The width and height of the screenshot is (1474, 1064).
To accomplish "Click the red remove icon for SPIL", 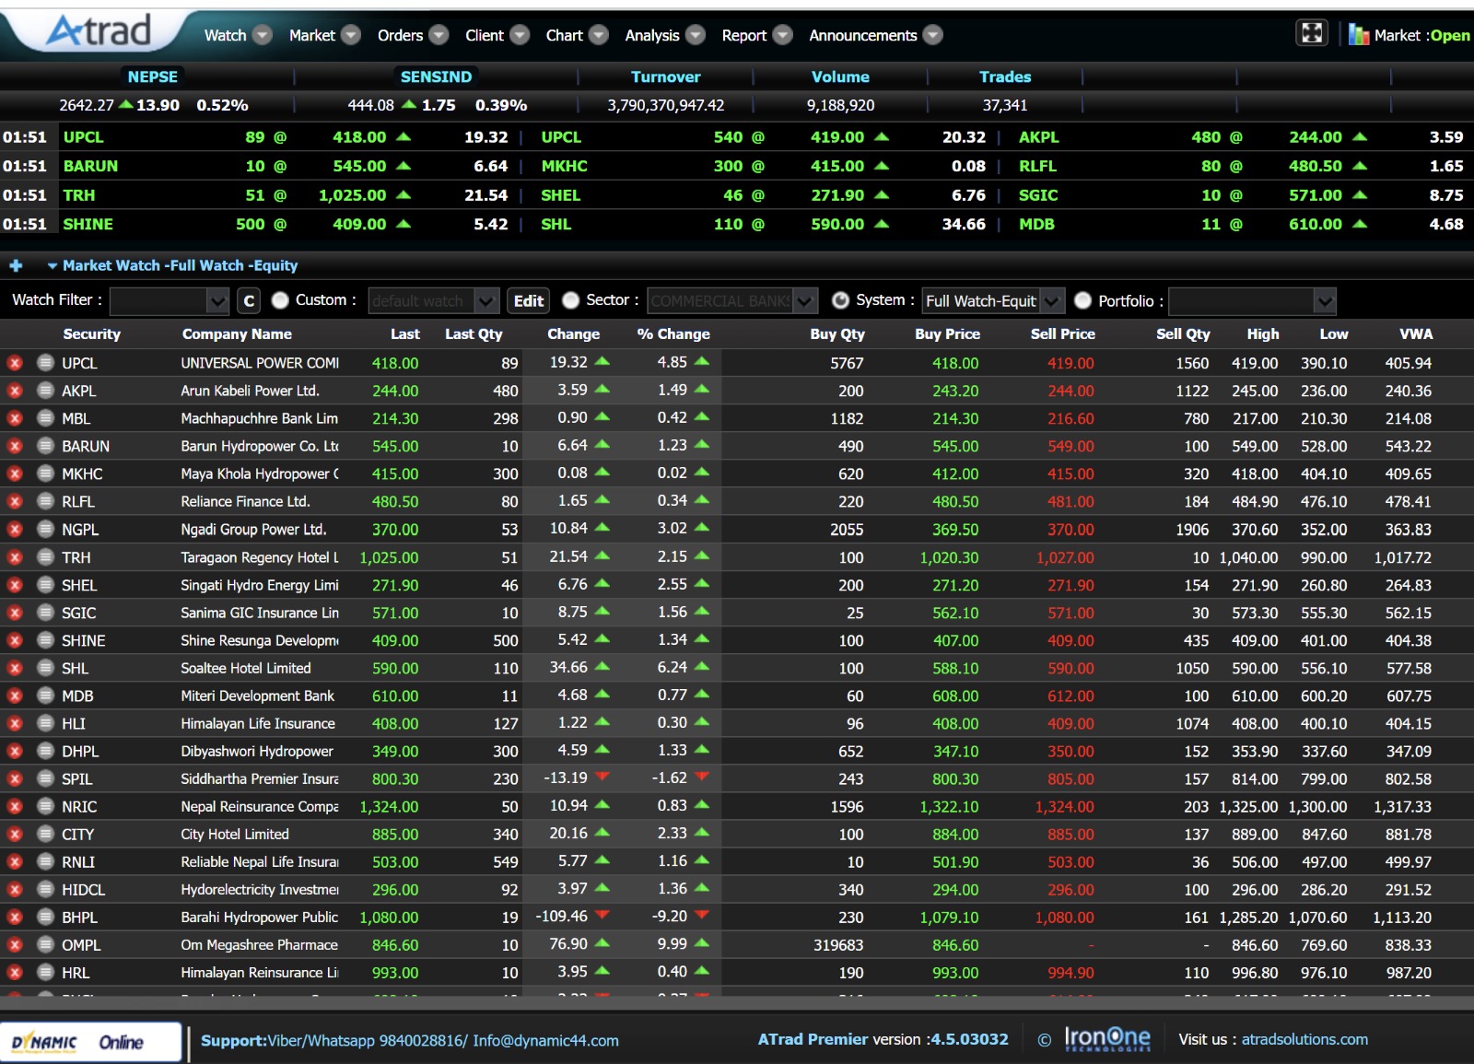I will coord(15,778).
